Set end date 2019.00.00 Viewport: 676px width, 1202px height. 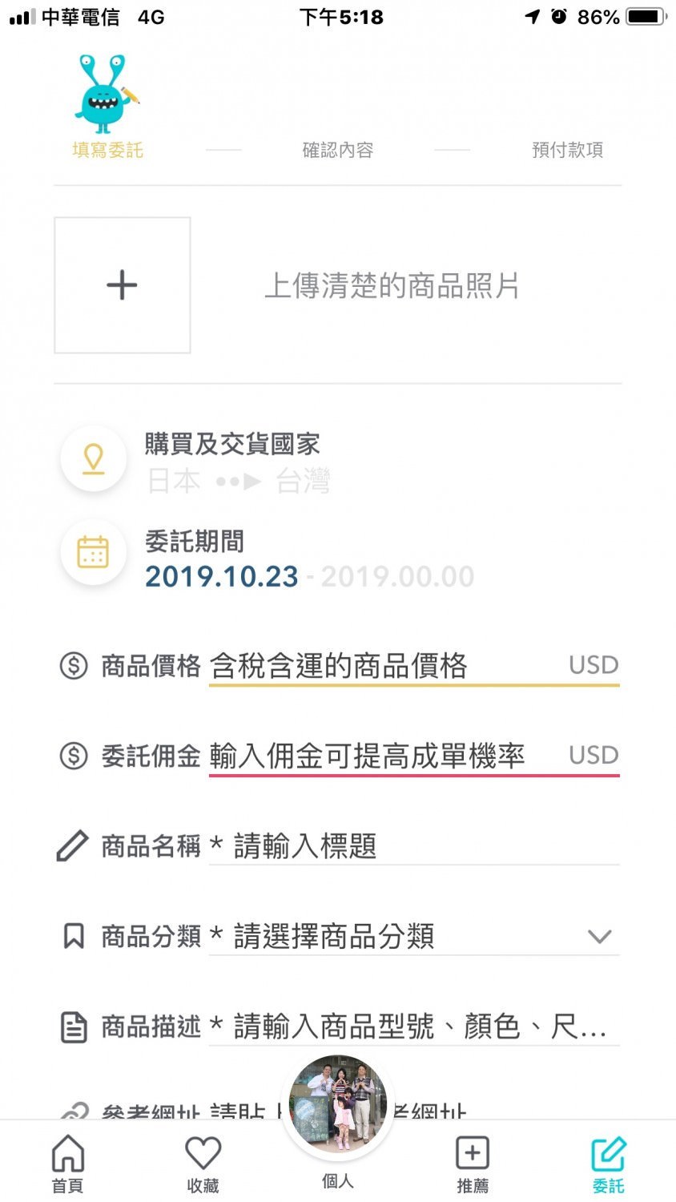[x=398, y=577]
